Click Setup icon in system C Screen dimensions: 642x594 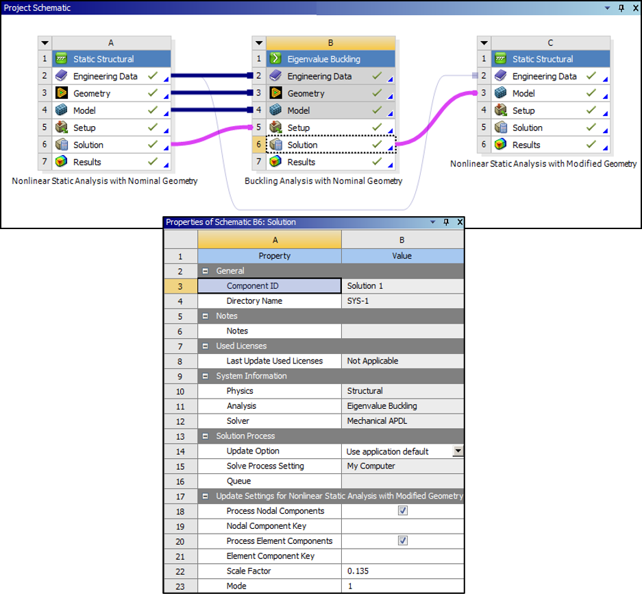pyautogui.click(x=500, y=110)
